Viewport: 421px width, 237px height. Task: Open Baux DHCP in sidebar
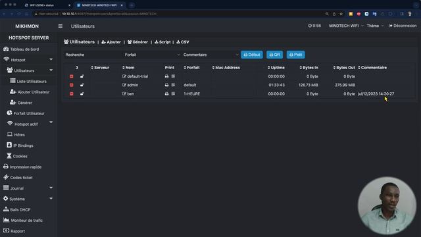point(16,209)
